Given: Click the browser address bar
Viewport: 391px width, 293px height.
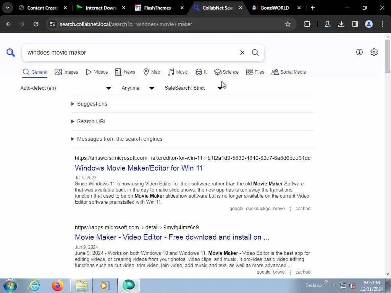Looking at the screenshot, I should [170, 24].
